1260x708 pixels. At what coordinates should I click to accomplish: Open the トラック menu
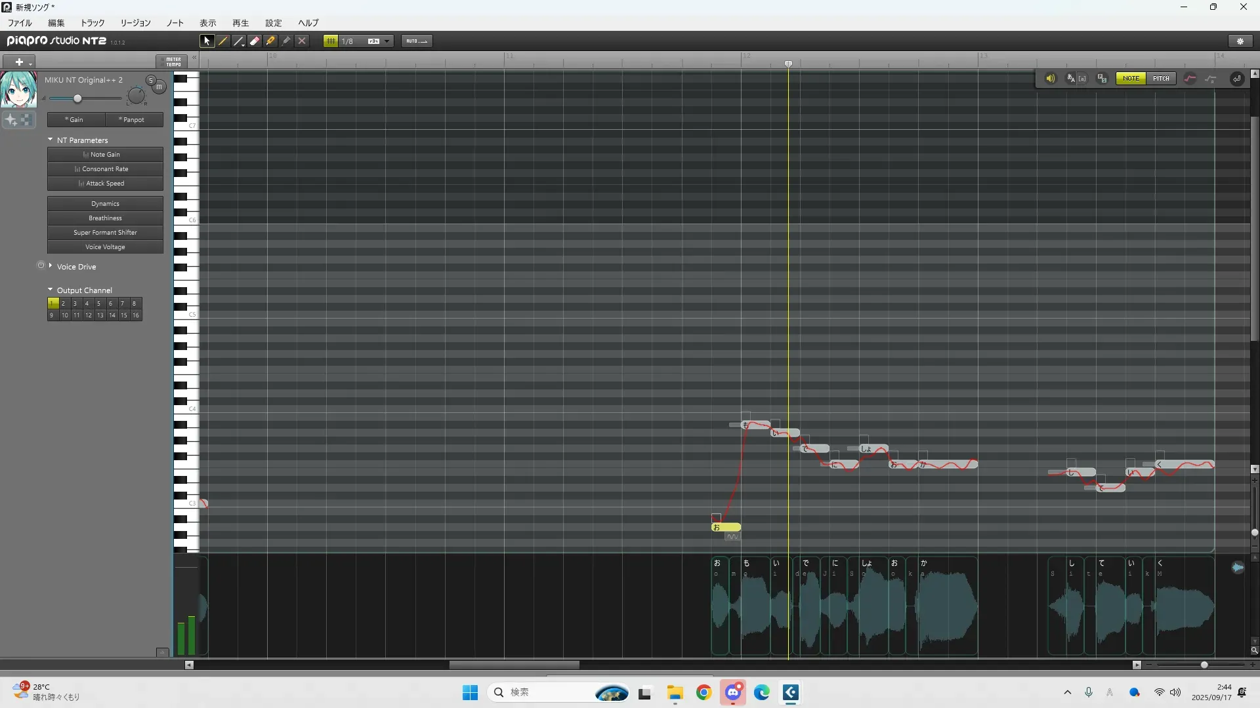(92, 23)
